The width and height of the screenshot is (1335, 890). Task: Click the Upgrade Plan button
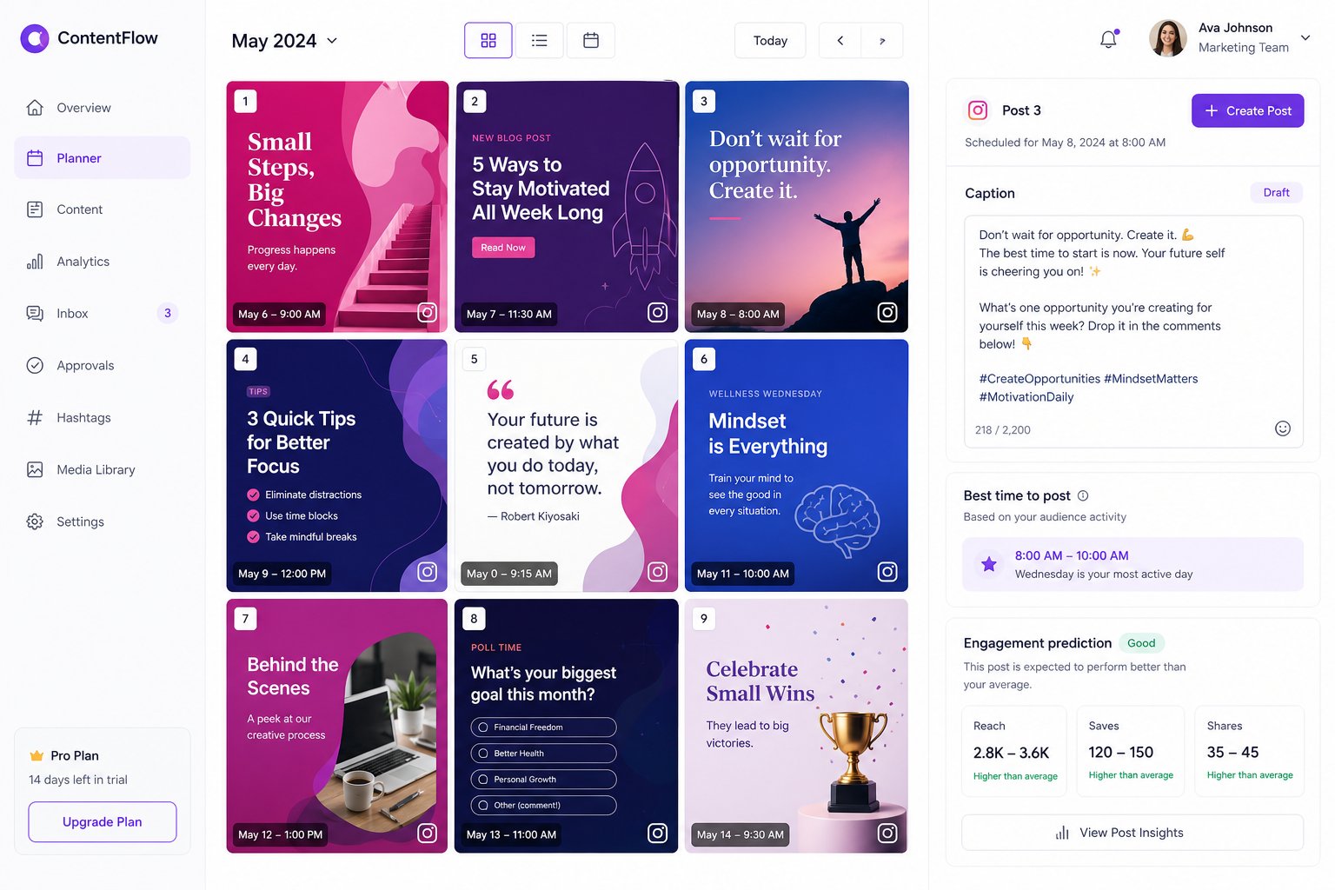pyautogui.click(x=103, y=822)
